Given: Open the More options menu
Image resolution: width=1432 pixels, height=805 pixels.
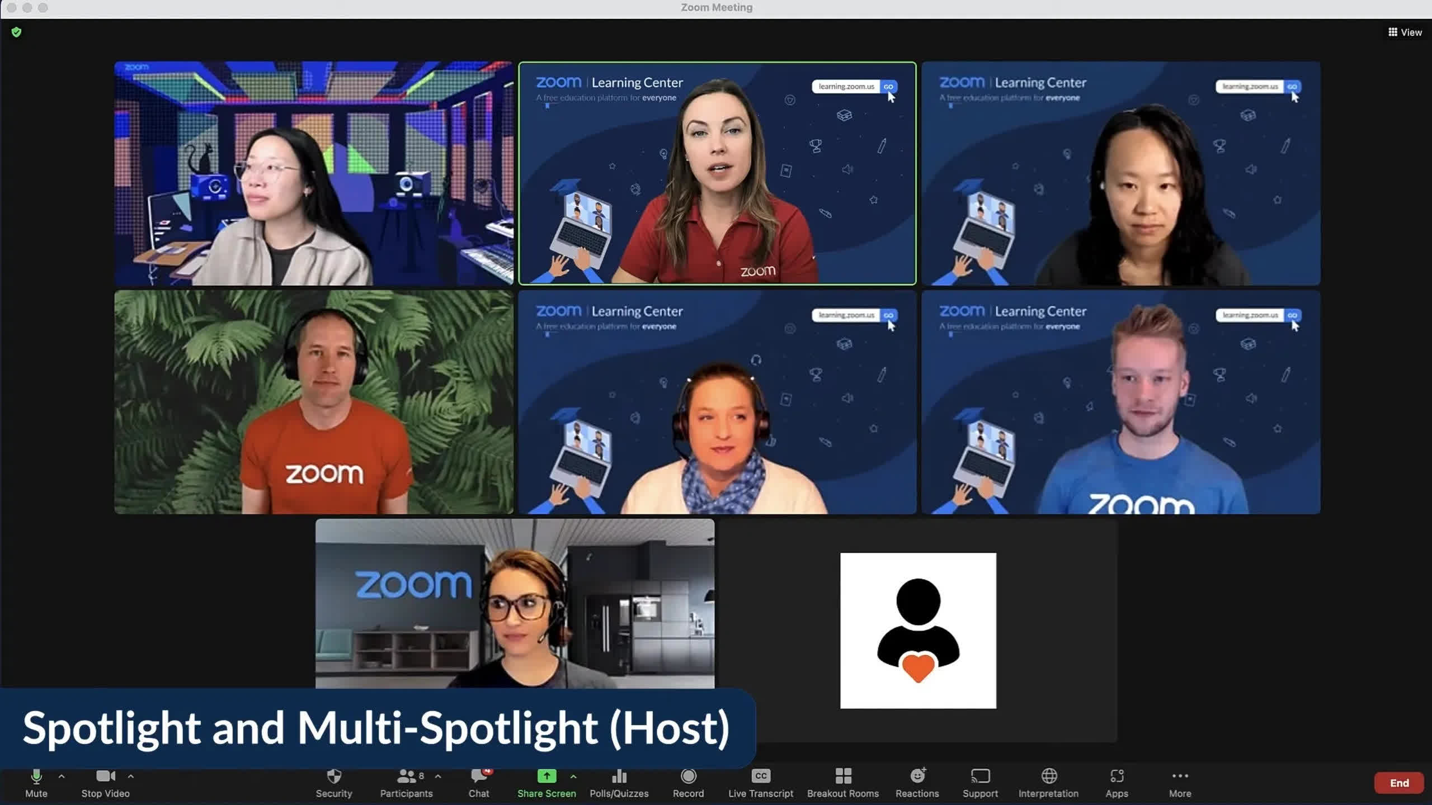Looking at the screenshot, I should click(x=1180, y=783).
